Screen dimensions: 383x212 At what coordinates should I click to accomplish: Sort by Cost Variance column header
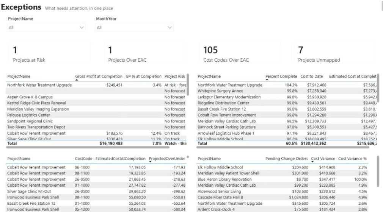click(x=323, y=159)
